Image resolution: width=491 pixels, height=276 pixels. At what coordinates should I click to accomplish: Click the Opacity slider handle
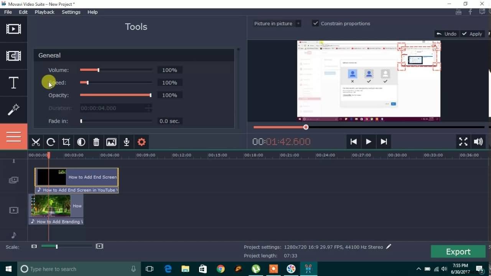[150, 95]
